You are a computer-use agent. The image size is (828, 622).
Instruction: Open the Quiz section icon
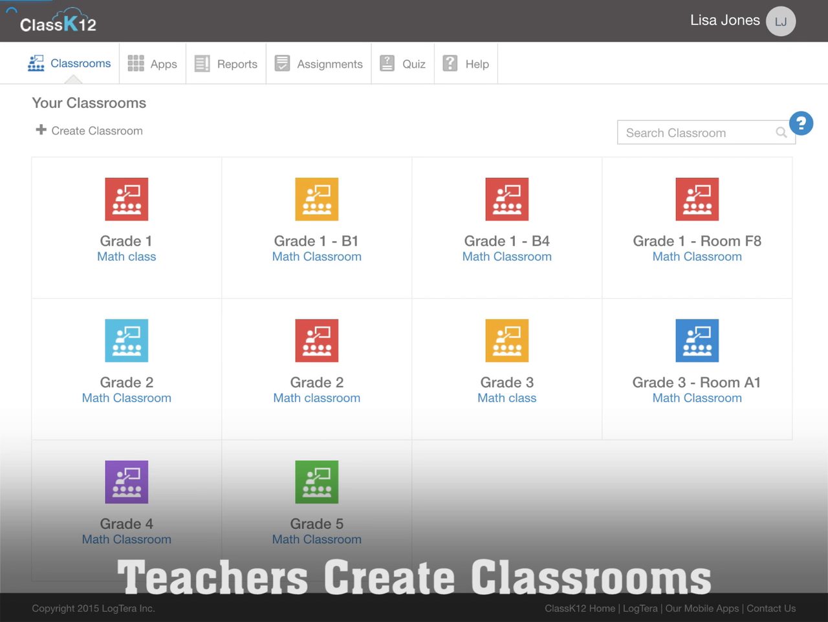pyautogui.click(x=387, y=63)
